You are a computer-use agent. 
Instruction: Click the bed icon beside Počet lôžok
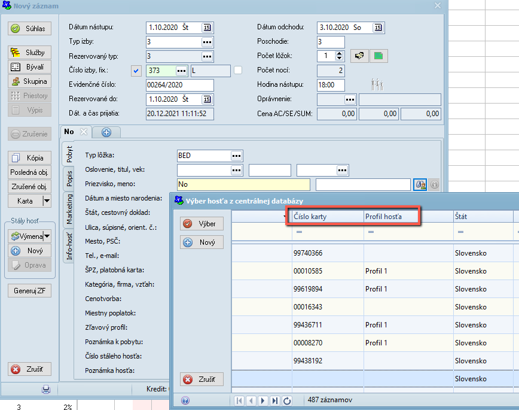359,56
